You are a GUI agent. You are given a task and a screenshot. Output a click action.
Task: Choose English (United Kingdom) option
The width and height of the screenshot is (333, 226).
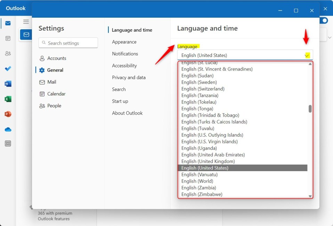tap(243, 161)
